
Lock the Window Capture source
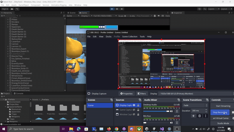(x=138, y=114)
